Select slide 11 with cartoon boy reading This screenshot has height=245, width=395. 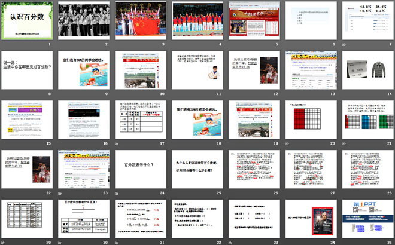[197, 70]
